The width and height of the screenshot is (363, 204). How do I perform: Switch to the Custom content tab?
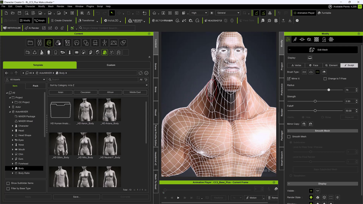click(x=111, y=65)
